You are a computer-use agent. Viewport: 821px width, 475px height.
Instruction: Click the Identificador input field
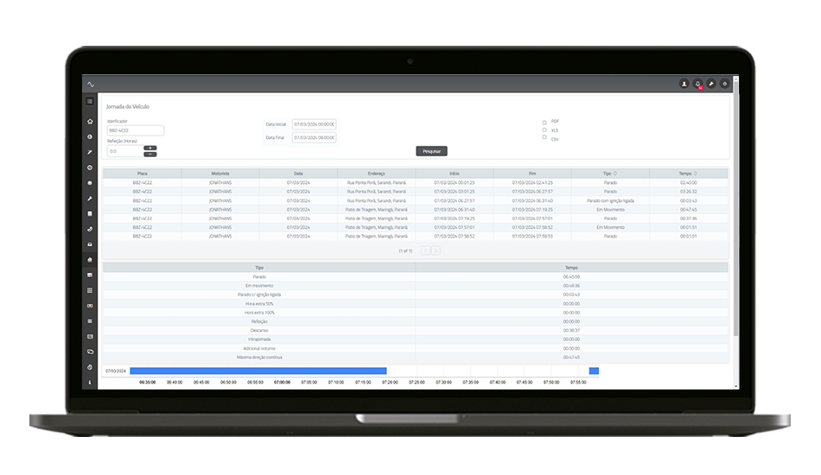click(136, 130)
